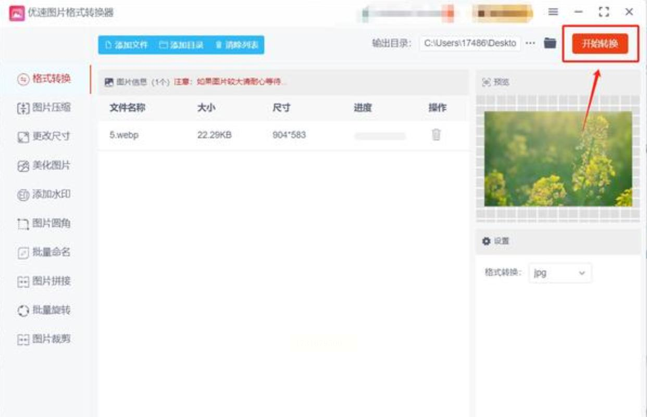
Task: Select the 5.webp file name
Action: 124,135
